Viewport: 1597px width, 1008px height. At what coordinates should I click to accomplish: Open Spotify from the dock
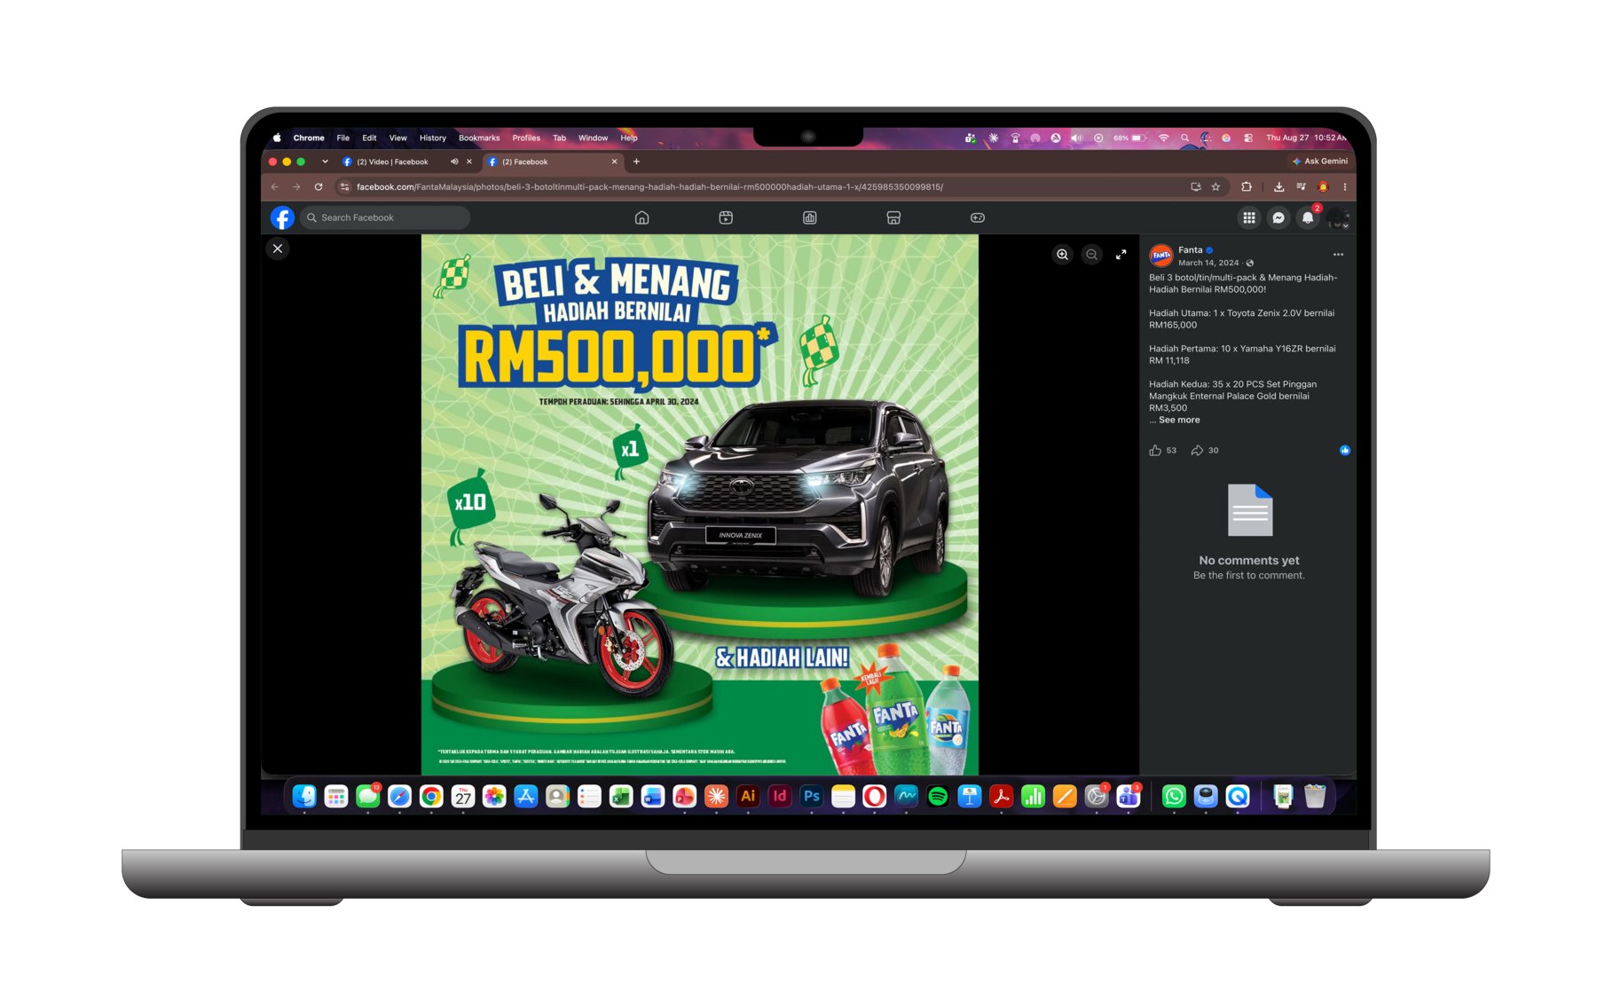(x=938, y=797)
